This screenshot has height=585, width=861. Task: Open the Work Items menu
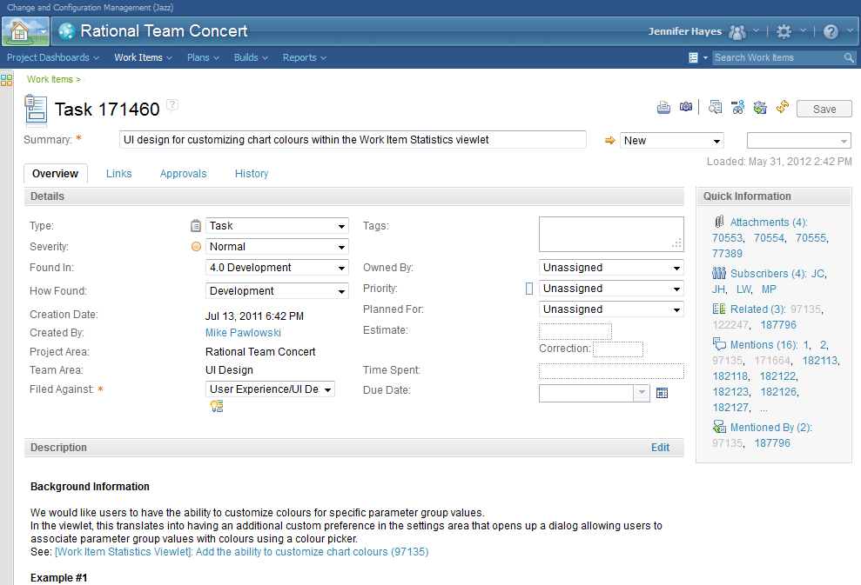click(143, 57)
